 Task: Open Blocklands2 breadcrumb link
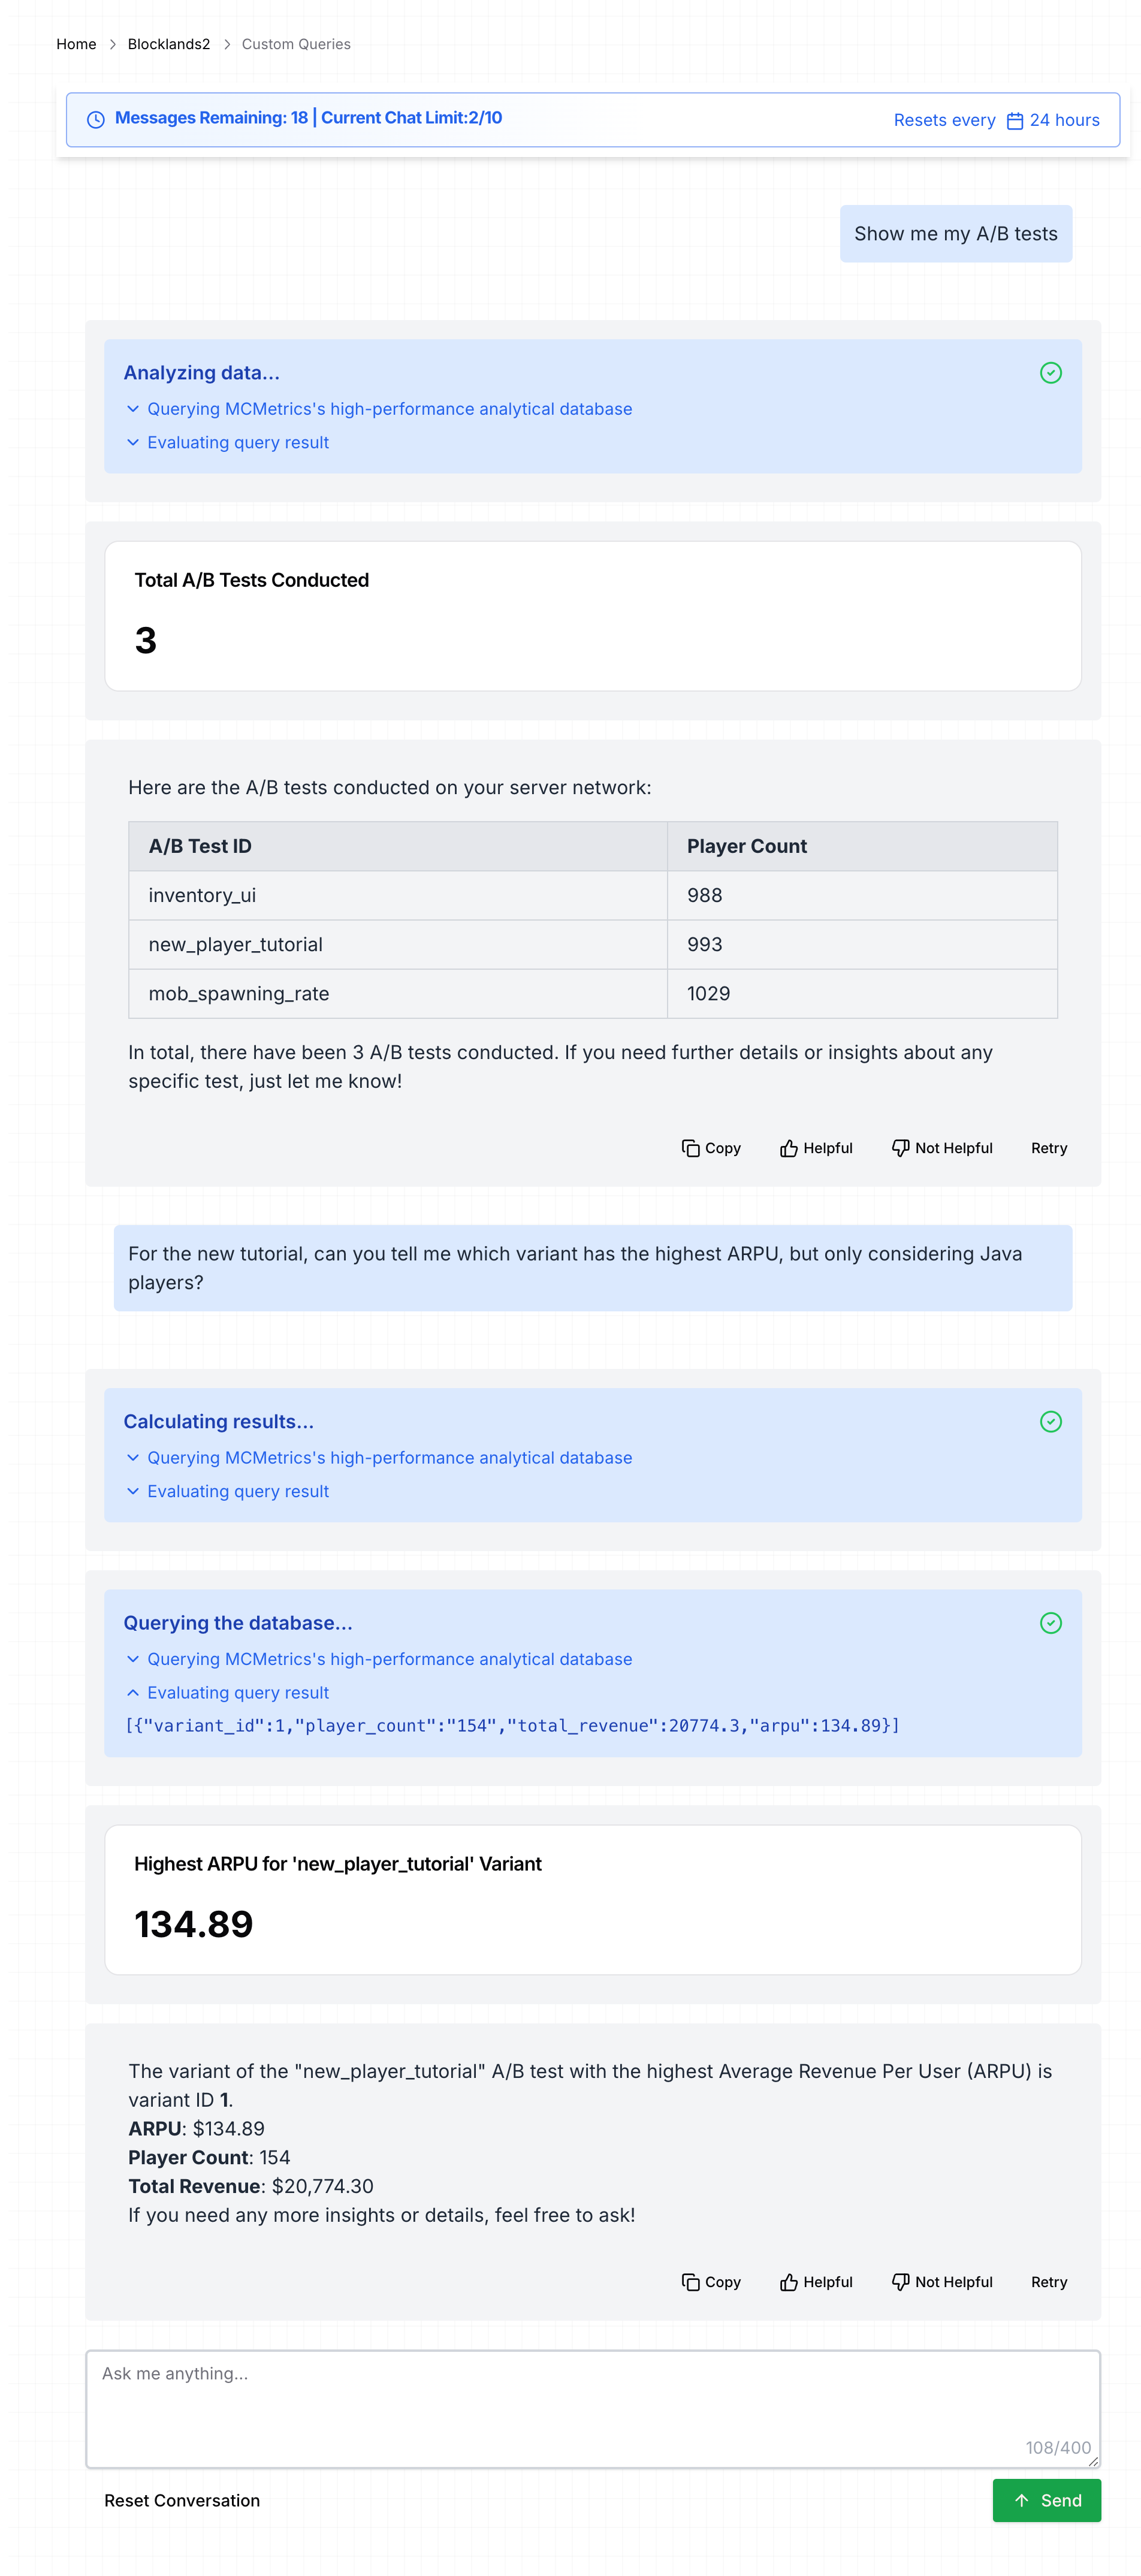pos(169,44)
